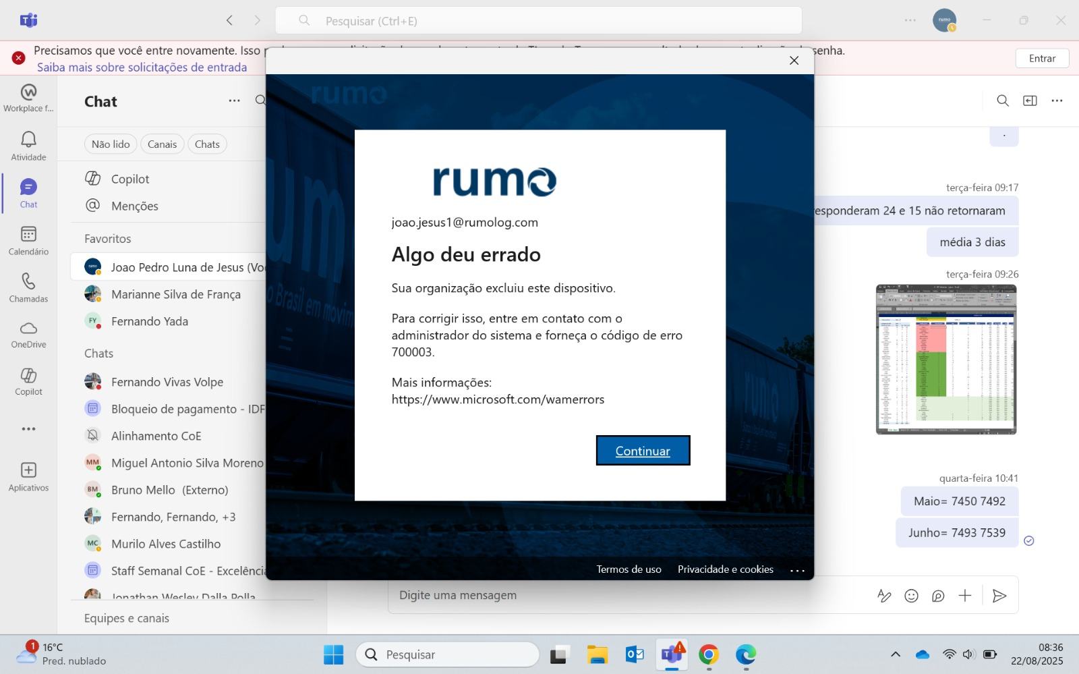
Task: Open Google Chrome from taskbar
Action: pos(708,654)
